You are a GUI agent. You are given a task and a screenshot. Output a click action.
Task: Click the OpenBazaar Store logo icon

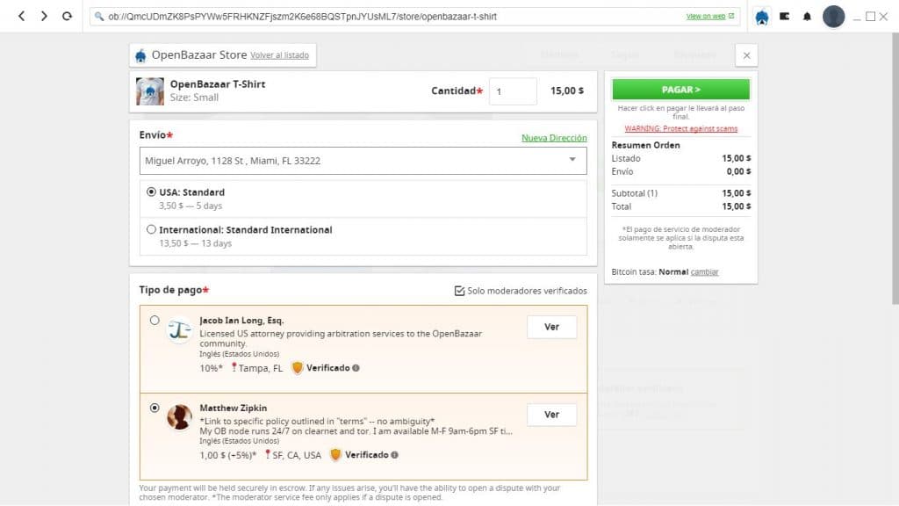tap(140, 55)
